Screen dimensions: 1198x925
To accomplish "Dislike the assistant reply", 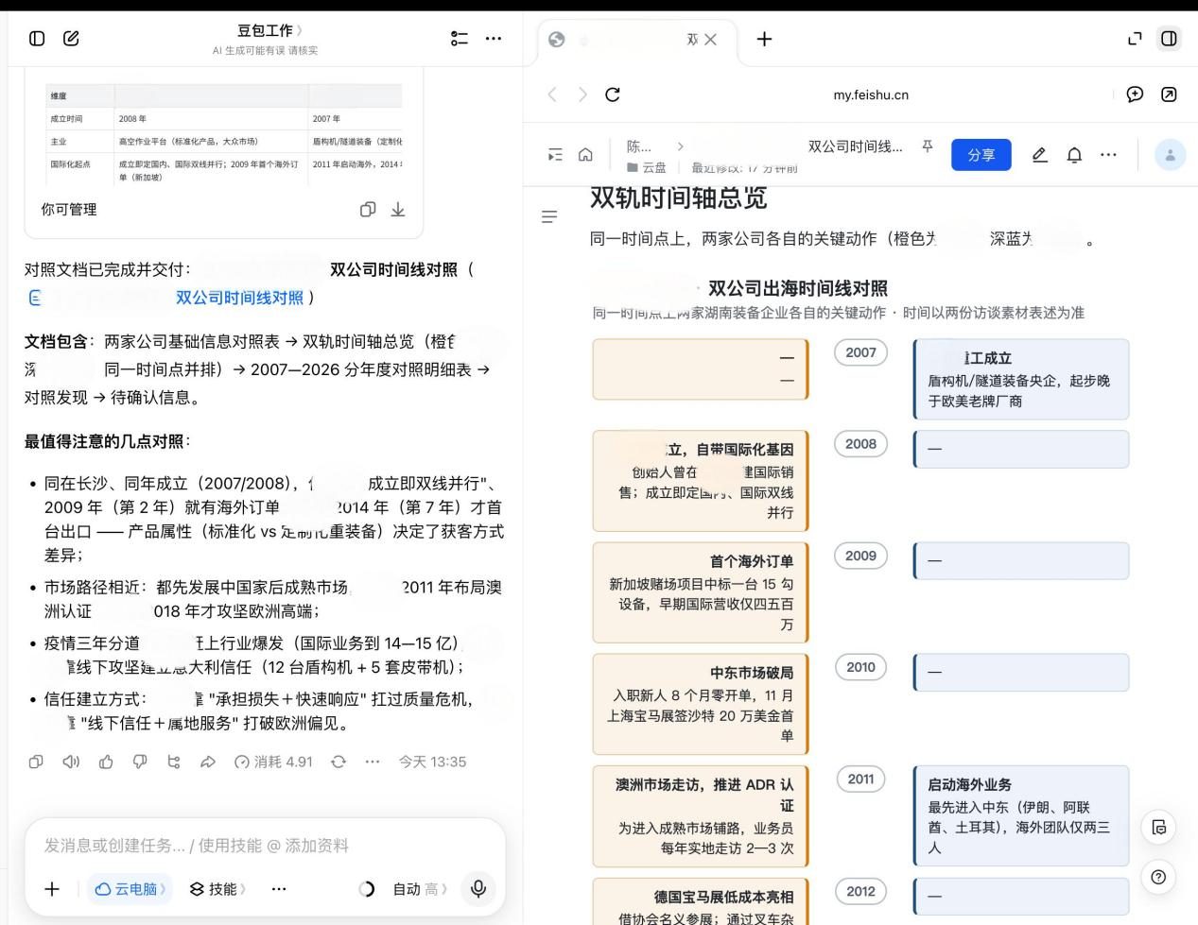I will click(x=140, y=762).
